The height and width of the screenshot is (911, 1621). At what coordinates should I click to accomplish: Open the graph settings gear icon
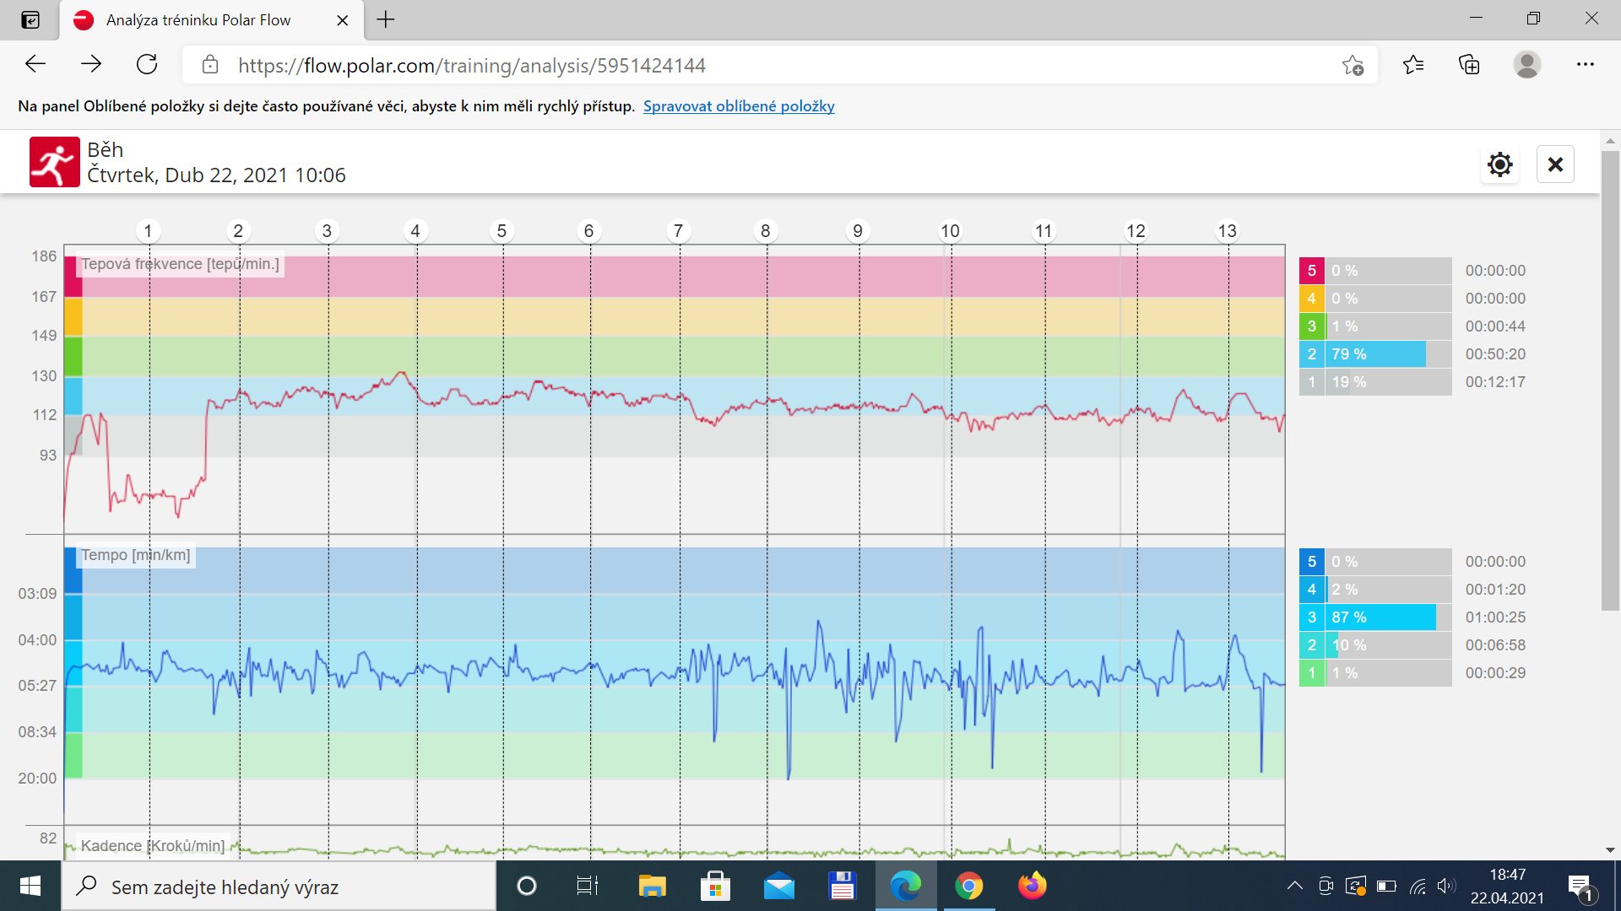tap(1499, 164)
